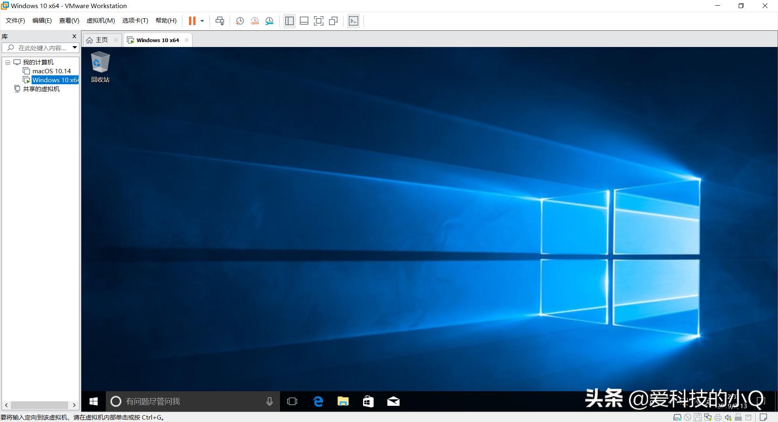Toggle the thumbnail bar view
This screenshot has height=422, width=778.
304,21
